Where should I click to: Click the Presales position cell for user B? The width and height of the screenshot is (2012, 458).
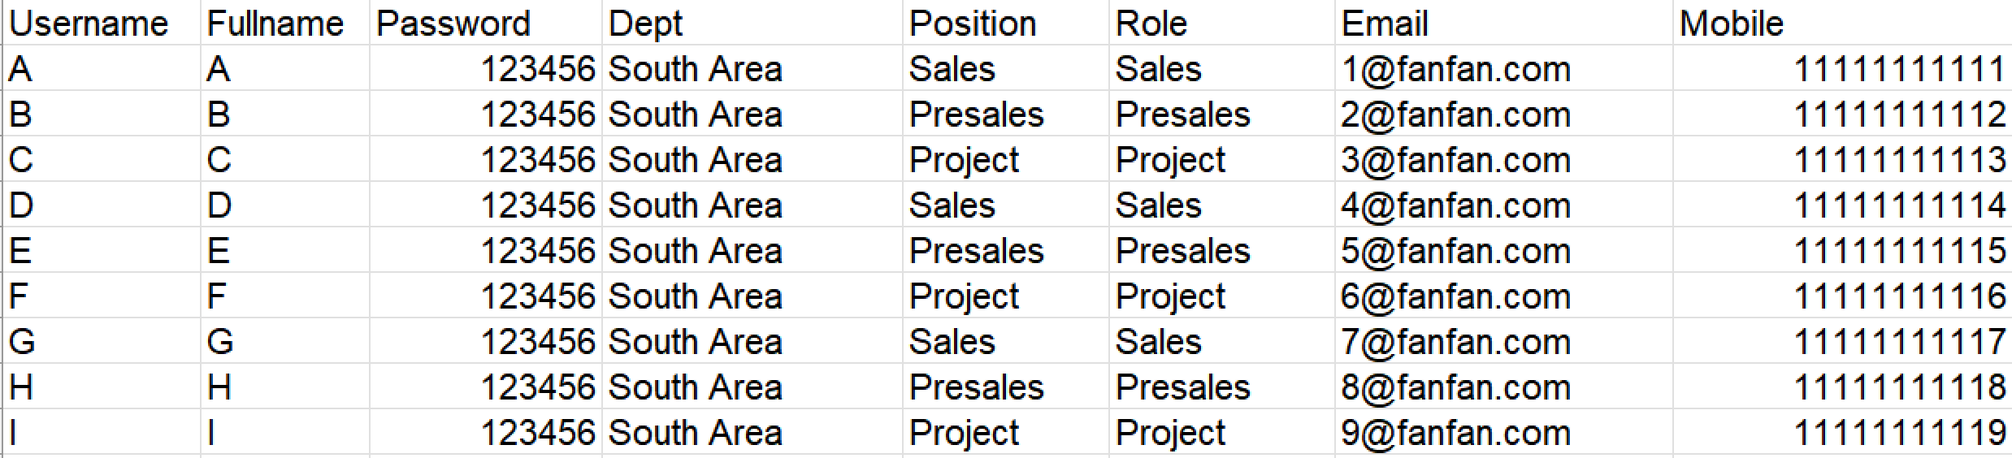click(976, 114)
